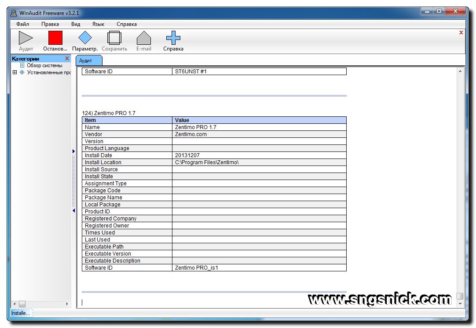476x328 pixels.
Task: Click the splitter's lower blue arrow
Action: click(x=73, y=210)
